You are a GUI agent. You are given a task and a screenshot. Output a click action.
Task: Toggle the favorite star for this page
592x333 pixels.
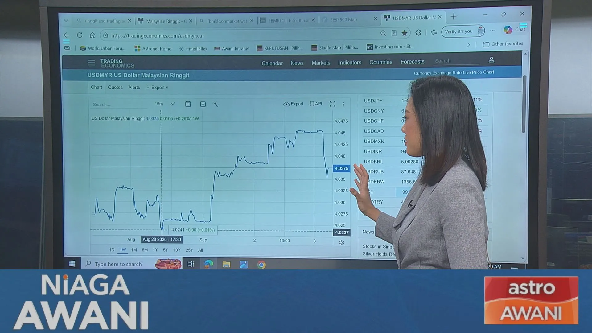pos(405,33)
